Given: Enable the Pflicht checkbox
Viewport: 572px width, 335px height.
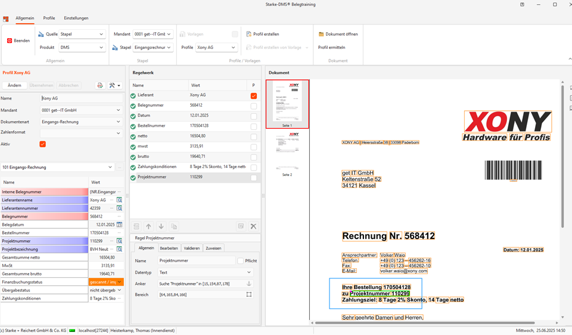Looking at the screenshot, I should [240, 260].
